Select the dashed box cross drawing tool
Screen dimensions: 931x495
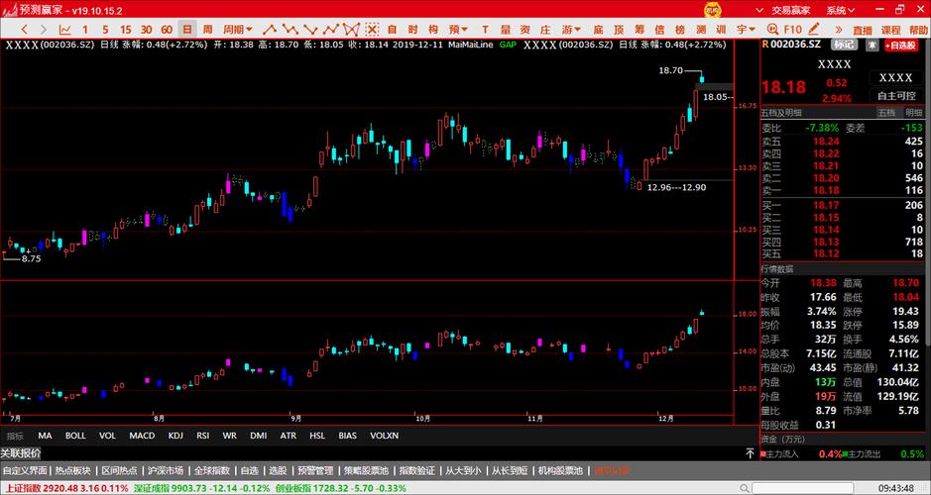coord(369,30)
